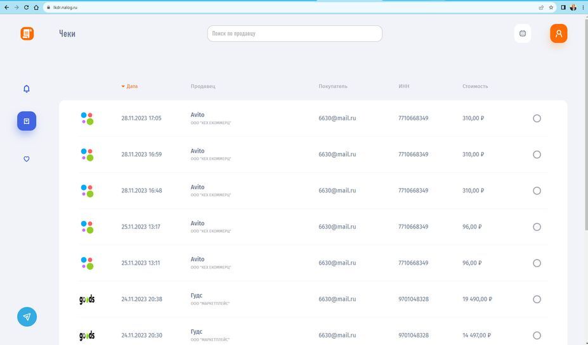Toggle sort order by Дата column
The width and height of the screenshot is (588, 345).
(131, 86)
